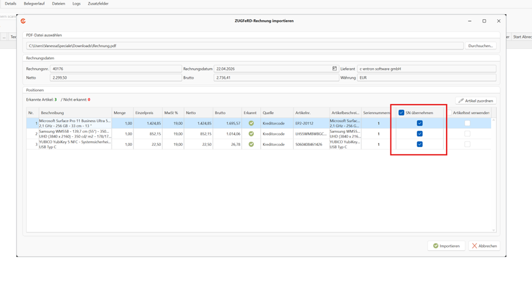Click article number 5060408461426
532x304 pixels.
[309, 145]
